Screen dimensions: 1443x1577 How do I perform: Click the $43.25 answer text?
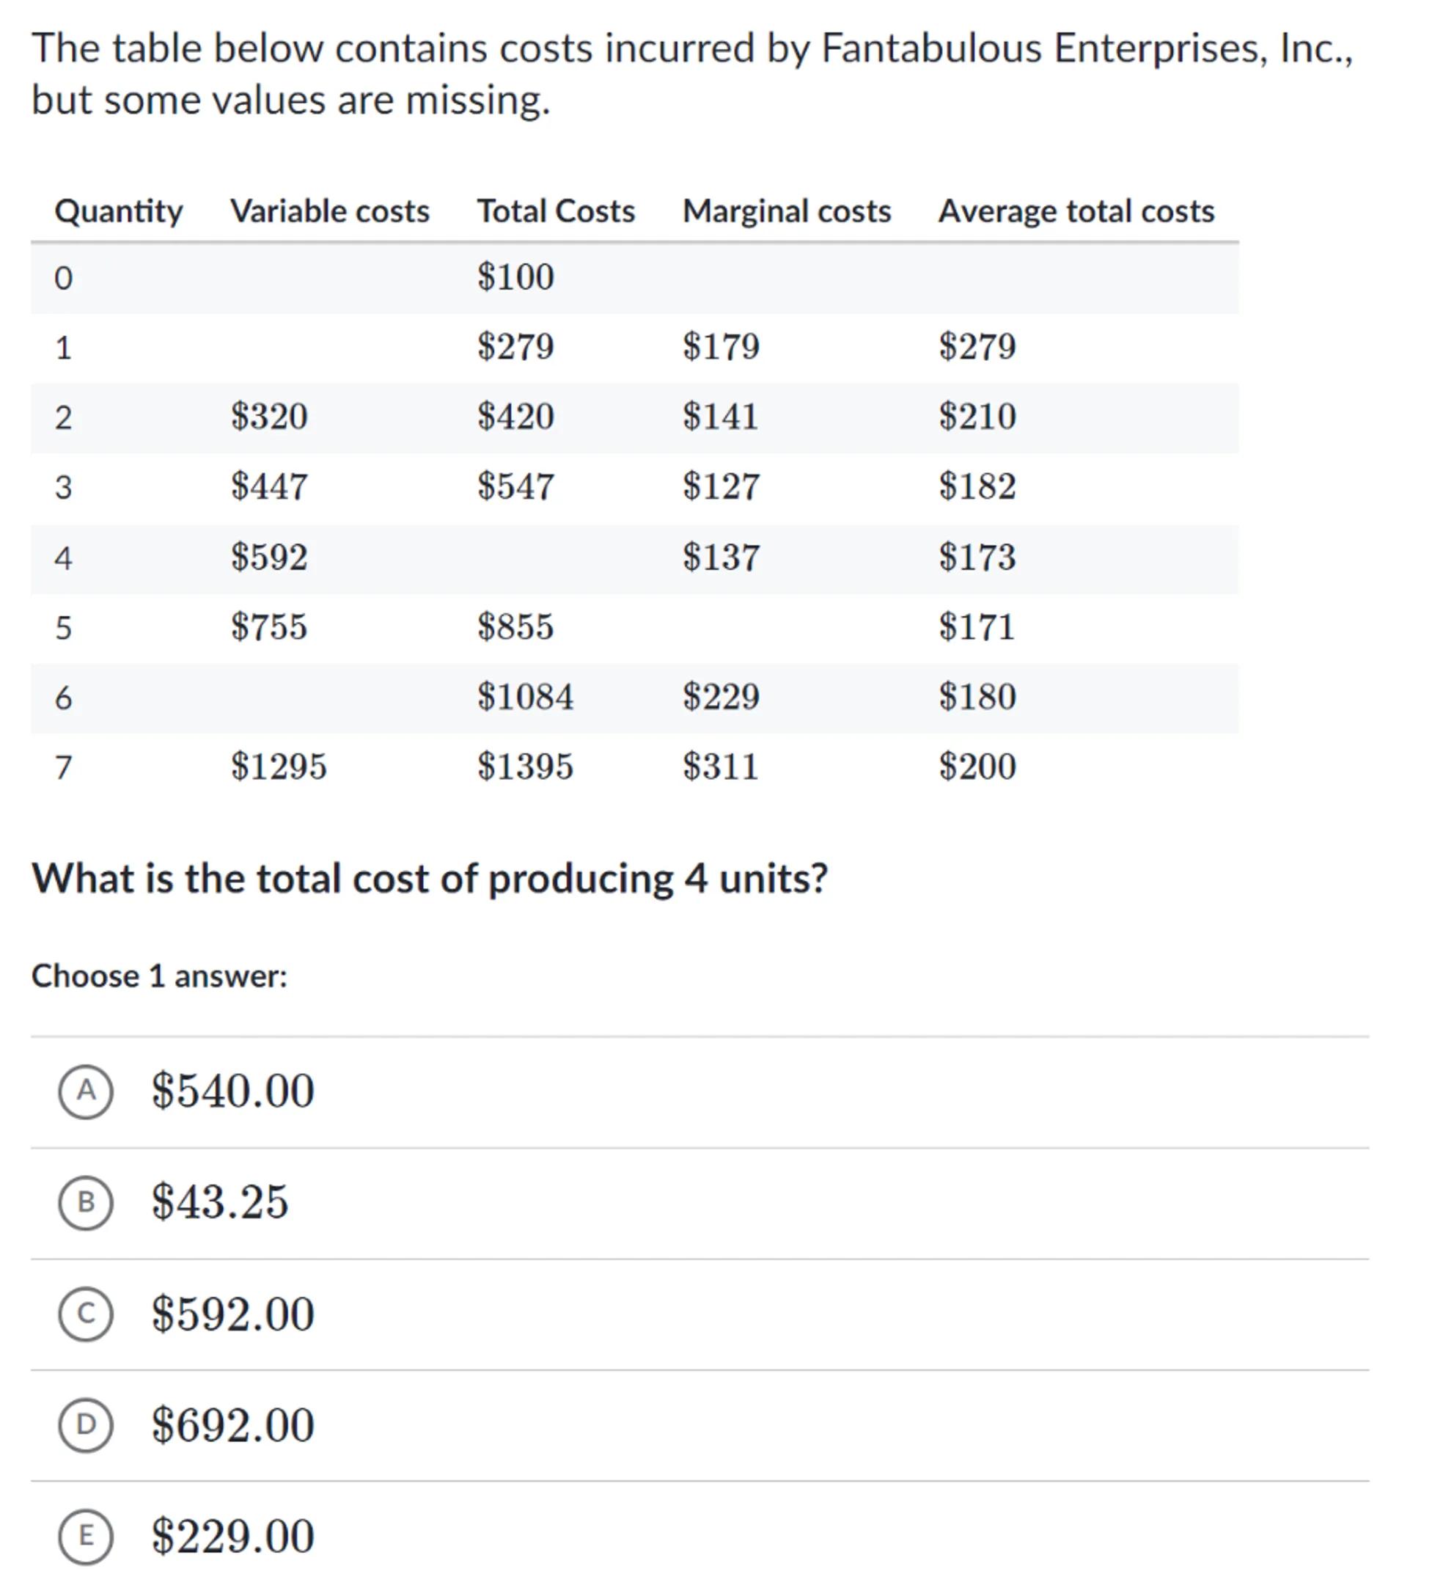[220, 1202]
